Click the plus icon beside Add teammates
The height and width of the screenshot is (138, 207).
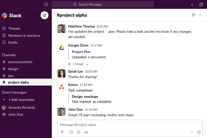click(4, 99)
